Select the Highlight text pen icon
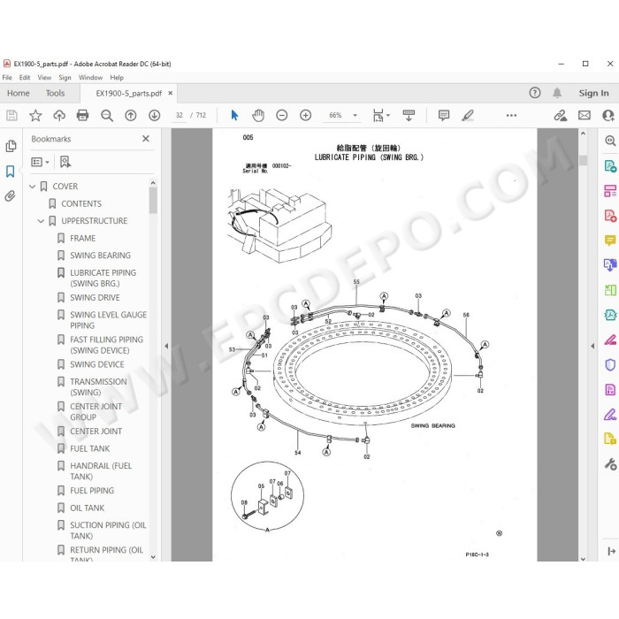This screenshot has height=619, width=619. (468, 115)
